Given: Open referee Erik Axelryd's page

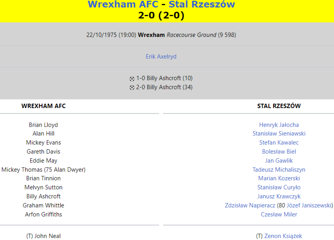Looking at the screenshot, I should tap(161, 56).
